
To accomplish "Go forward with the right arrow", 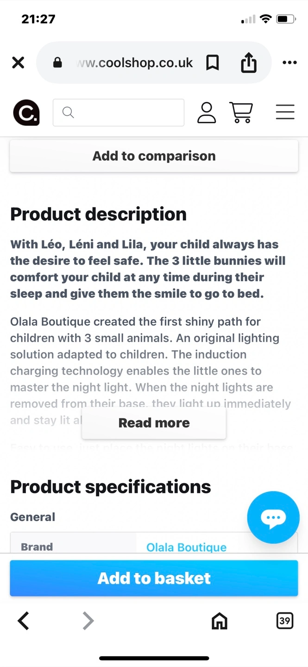I will (88, 621).
